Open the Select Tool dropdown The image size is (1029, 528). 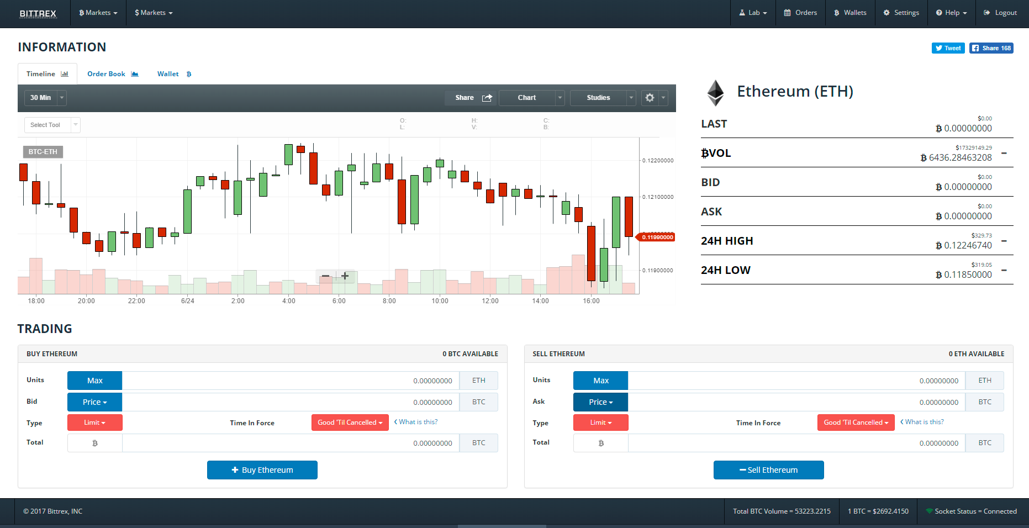(52, 125)
